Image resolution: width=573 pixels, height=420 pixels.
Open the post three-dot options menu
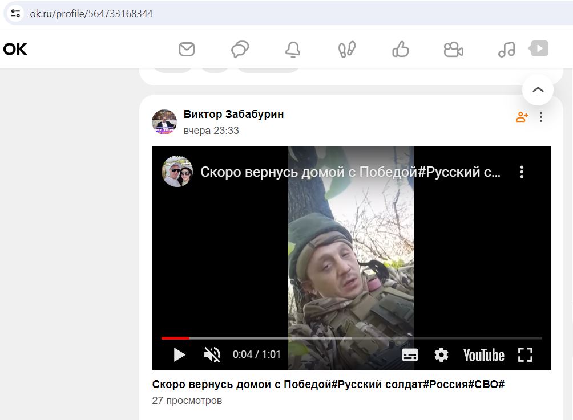tap(541, 117)
